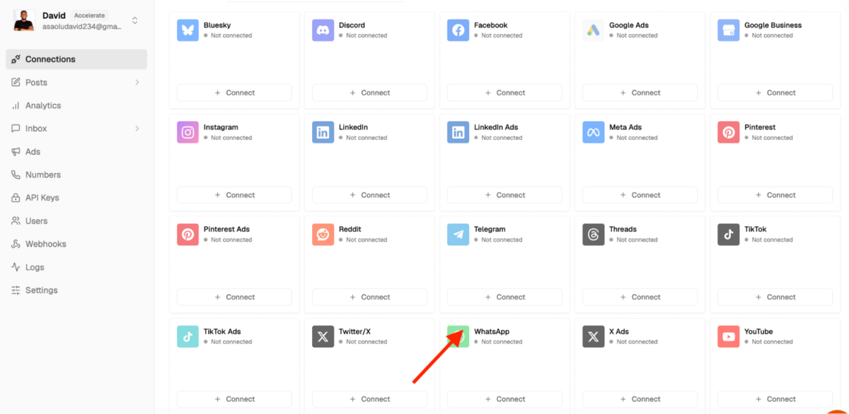This screenshot has height=414, width=849.
Task: Connect TikTok Ads
Action: 234,399
